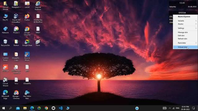Click the SYSTEM skin title
198x111 pixels.
182,13
